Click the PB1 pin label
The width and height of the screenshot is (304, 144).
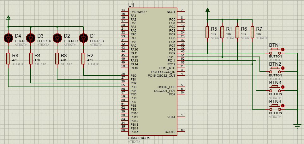pos(134,79)
